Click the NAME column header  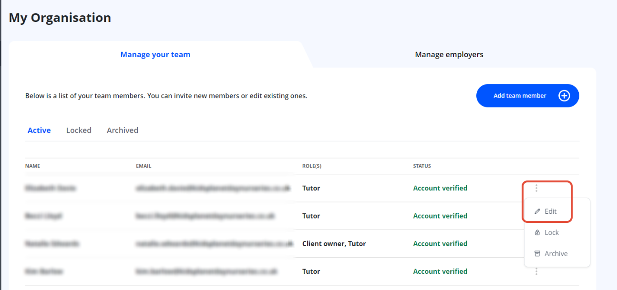point(32,166)
